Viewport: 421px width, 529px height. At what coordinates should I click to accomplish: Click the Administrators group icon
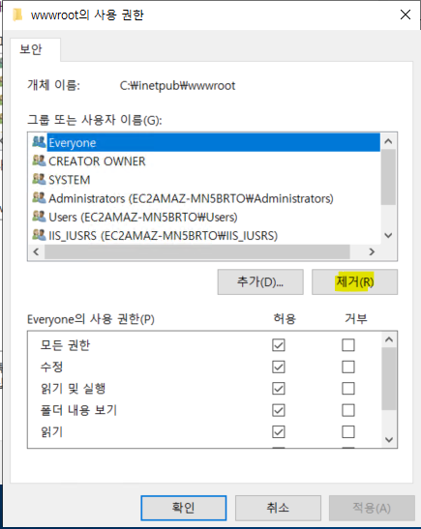click(x=39, y=197)
